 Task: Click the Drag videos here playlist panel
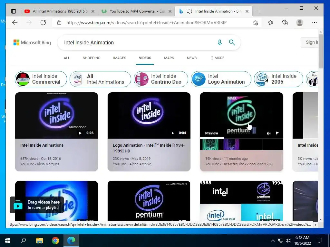pos(37,205)
